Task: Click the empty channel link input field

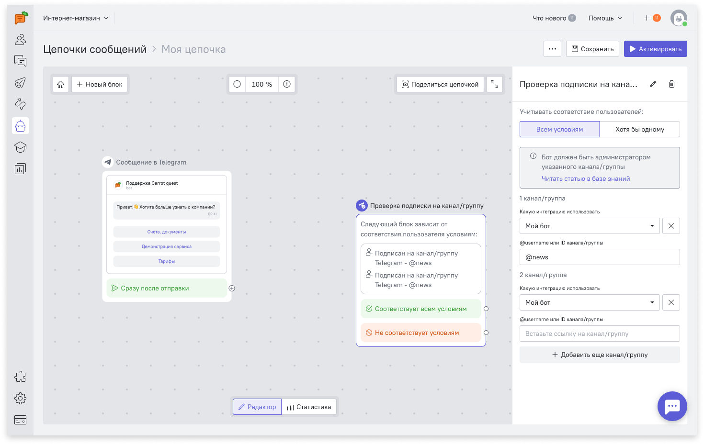Action: [x=600, y=334]
